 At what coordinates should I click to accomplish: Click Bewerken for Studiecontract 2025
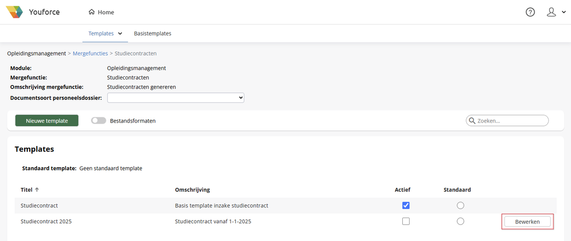pos(528,222)
